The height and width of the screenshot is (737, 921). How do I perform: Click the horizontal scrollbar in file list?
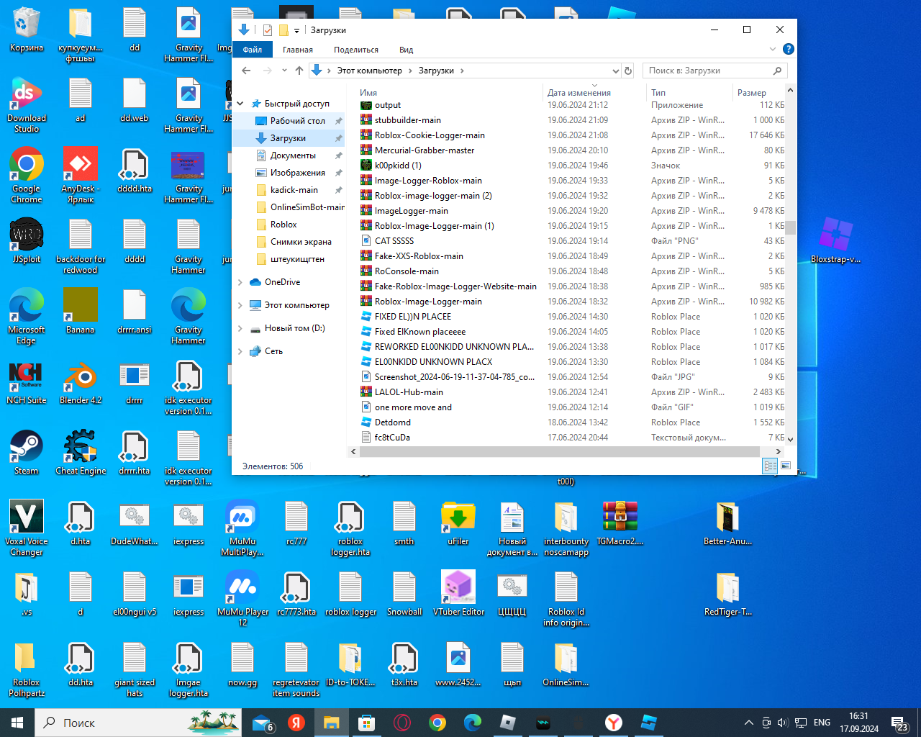559,451
